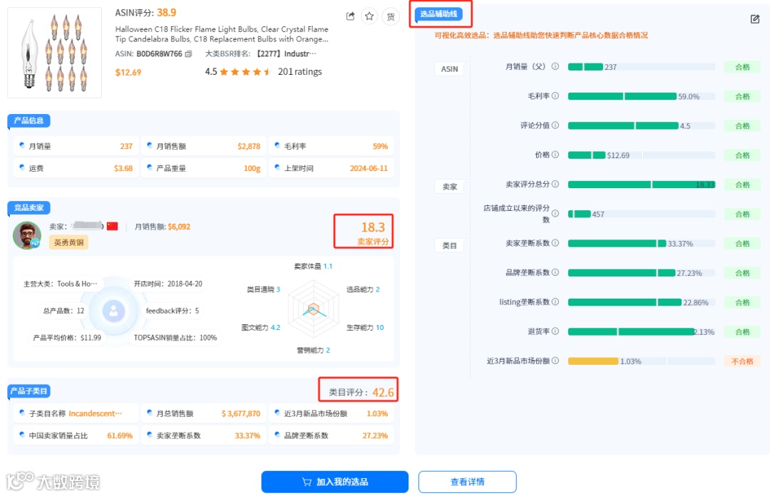Viewport: 770px width, 496px height.
Task: Click the 加入我的选品 button
Action: click(x=335, y=482)
